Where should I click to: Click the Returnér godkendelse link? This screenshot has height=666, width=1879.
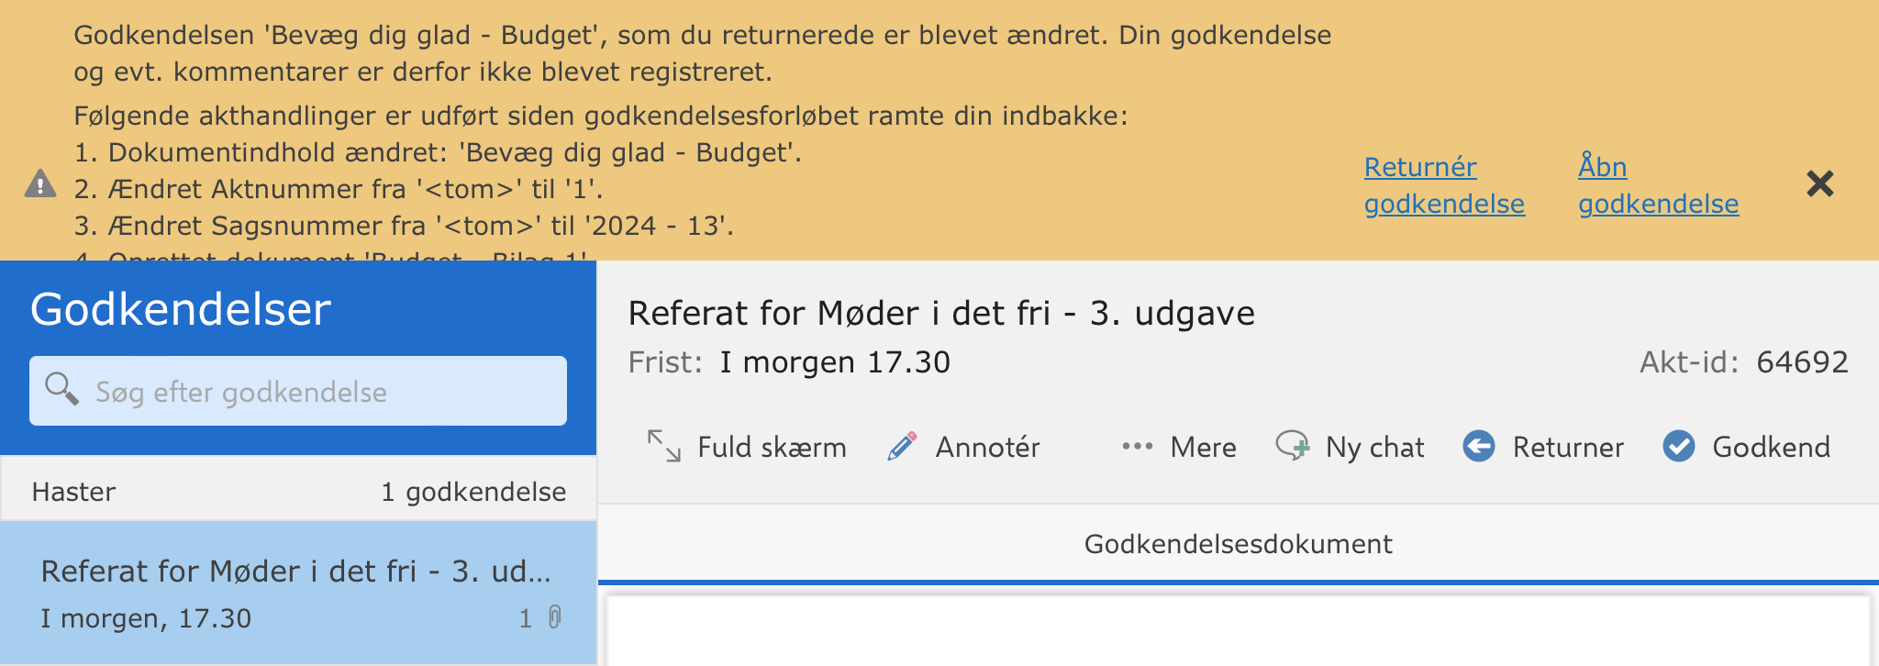point(1443,185)
